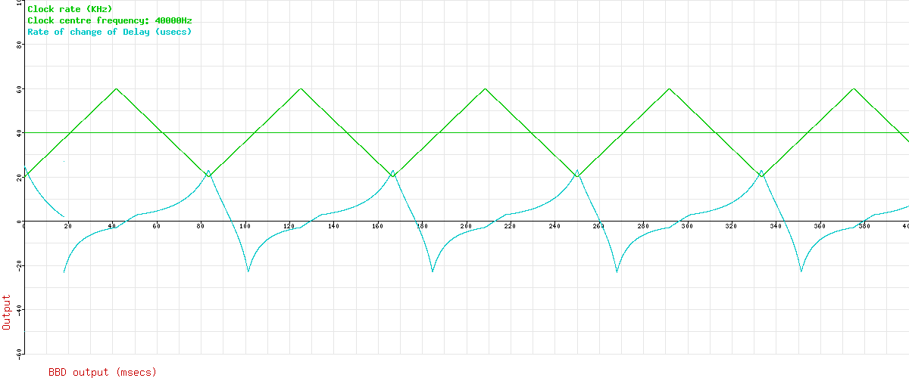Select the 'Clock centre frequency: 40000Hz' text
This screenshot has height=378, width=909.
[109, 20]
